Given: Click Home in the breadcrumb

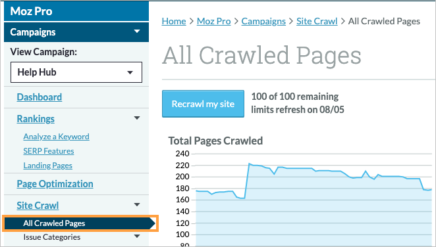Looking at the screenshot, I should (x=174, y=21).
